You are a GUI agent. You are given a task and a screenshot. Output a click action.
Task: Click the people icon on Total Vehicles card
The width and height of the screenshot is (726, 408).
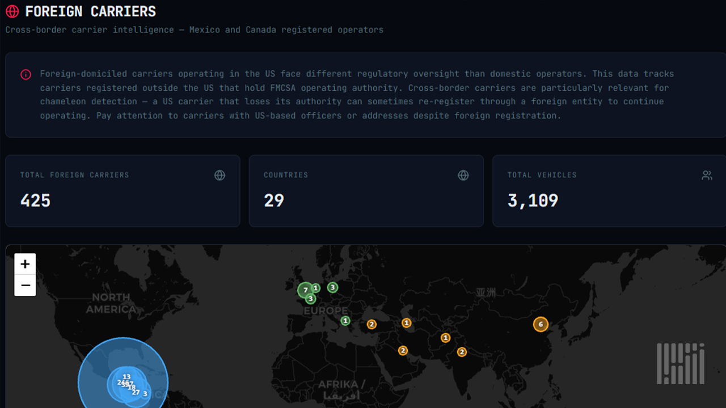[x=707, y=175]
